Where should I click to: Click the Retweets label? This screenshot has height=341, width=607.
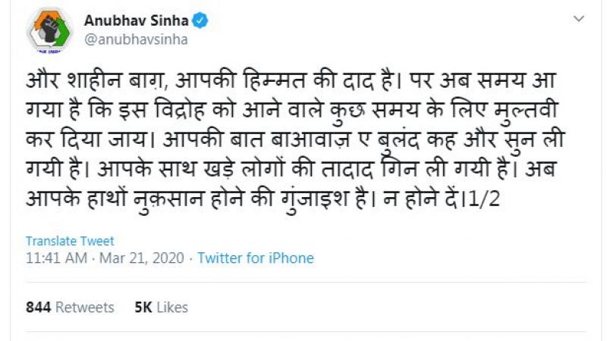(83, 308)
